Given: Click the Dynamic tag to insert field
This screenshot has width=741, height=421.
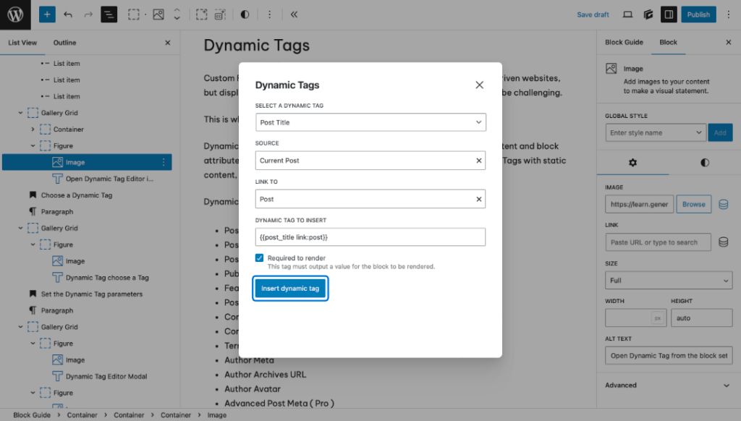Looking at the screenshot, I should [x=370, y=237].
